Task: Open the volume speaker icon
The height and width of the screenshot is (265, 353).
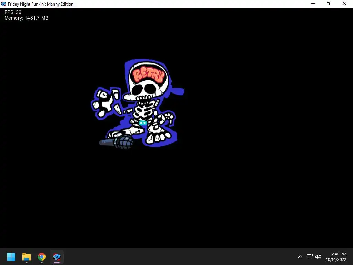Action: [318, 257]
